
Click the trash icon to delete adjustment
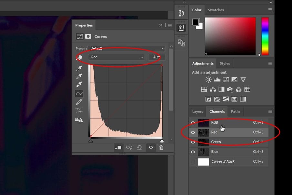(x=161, y=147)
